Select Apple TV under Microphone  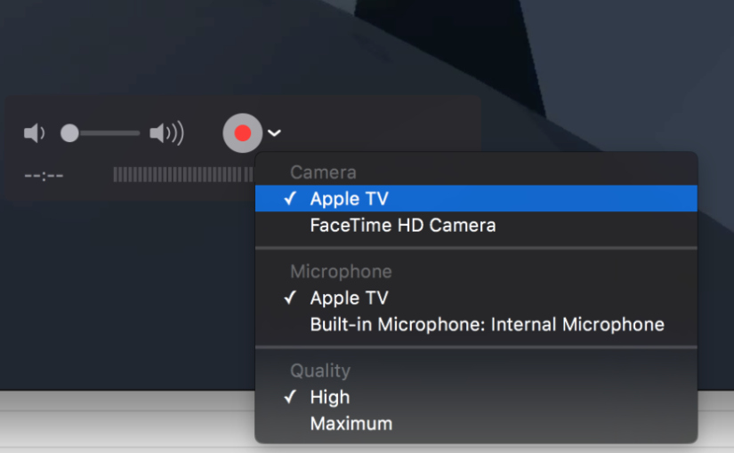point(476,298)
